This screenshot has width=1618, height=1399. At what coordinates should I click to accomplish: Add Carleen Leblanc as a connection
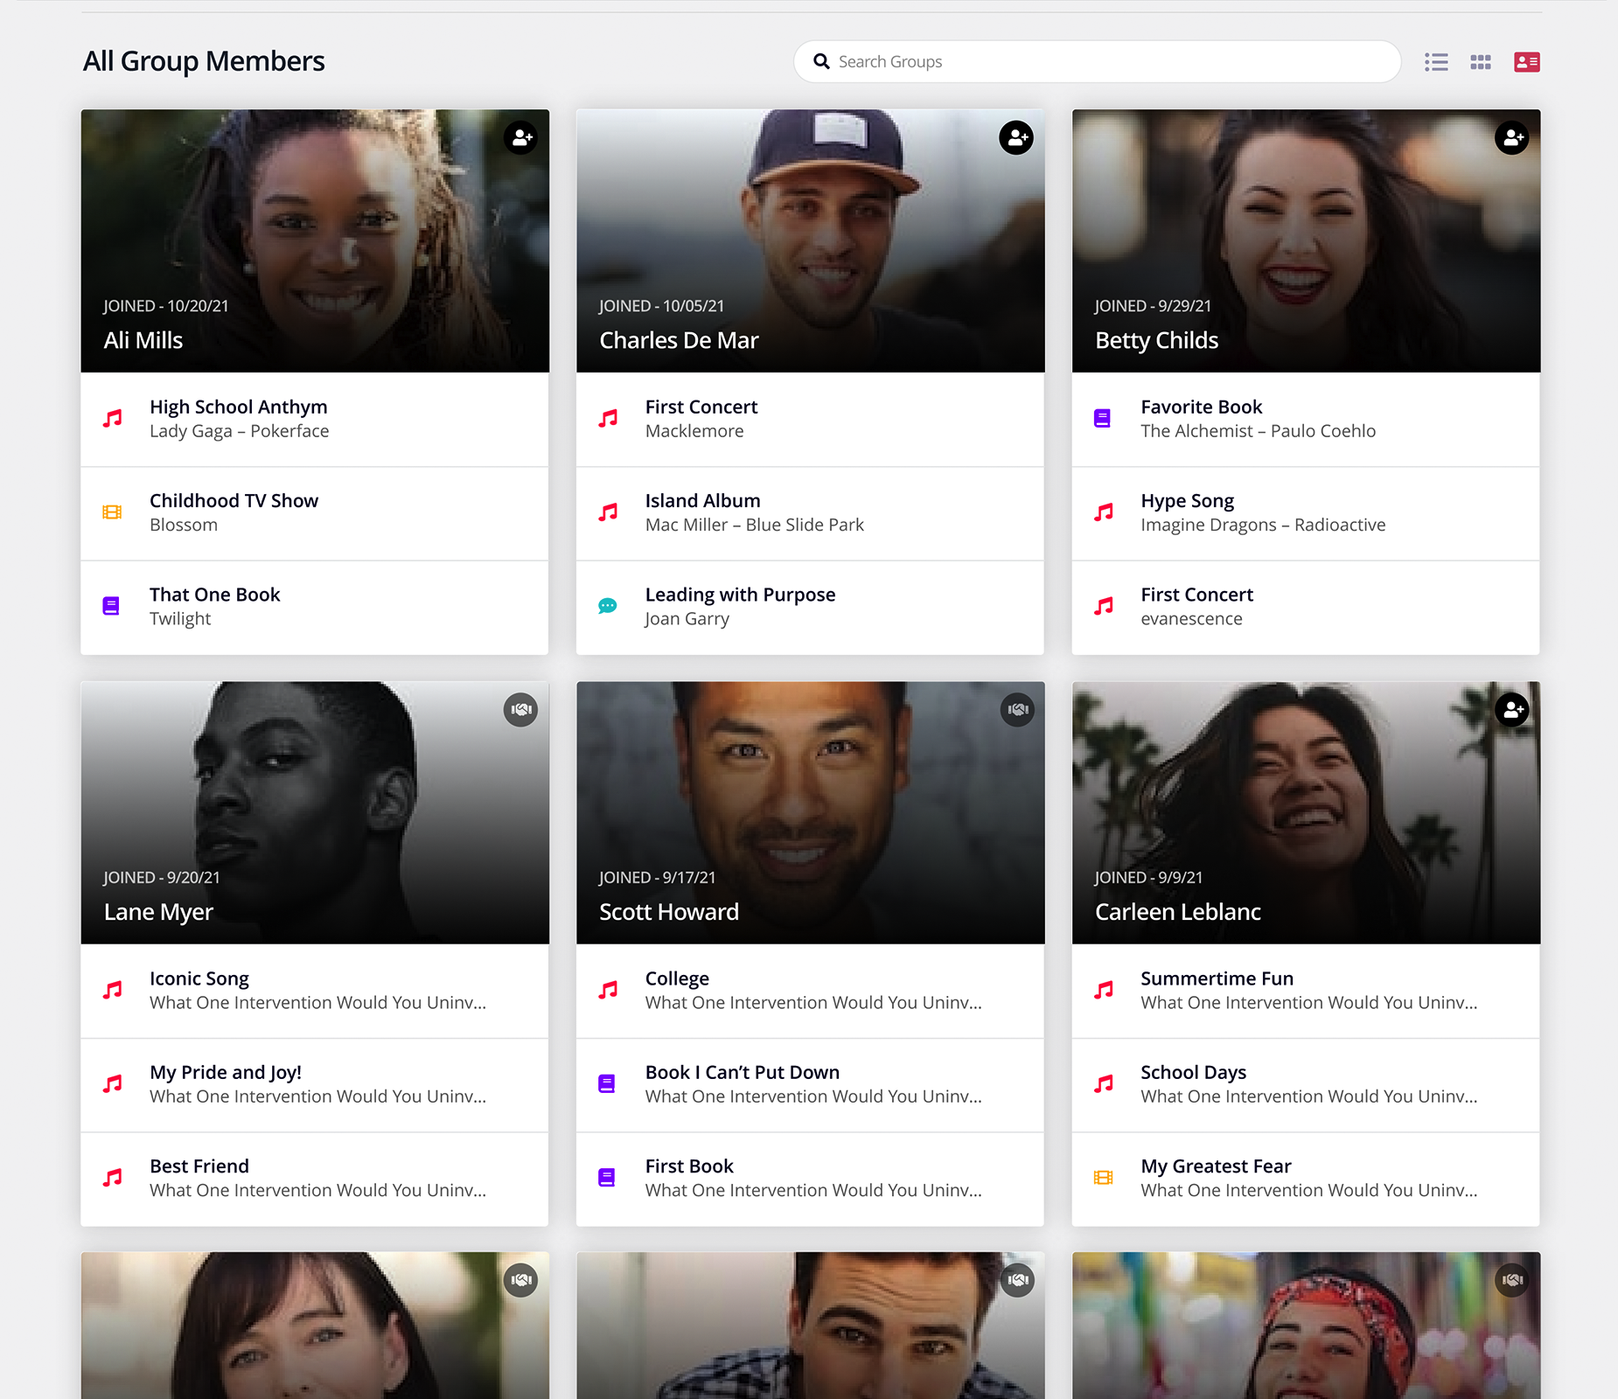coord(1512,709)
